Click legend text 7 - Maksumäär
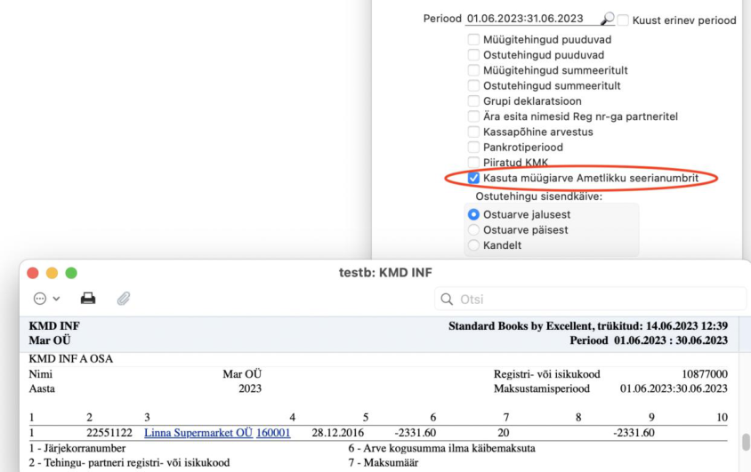Viewport: 751px width, 472px height. [384, 462]
